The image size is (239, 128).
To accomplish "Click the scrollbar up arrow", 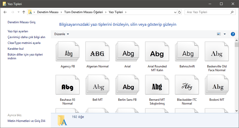I will point(236,40).
